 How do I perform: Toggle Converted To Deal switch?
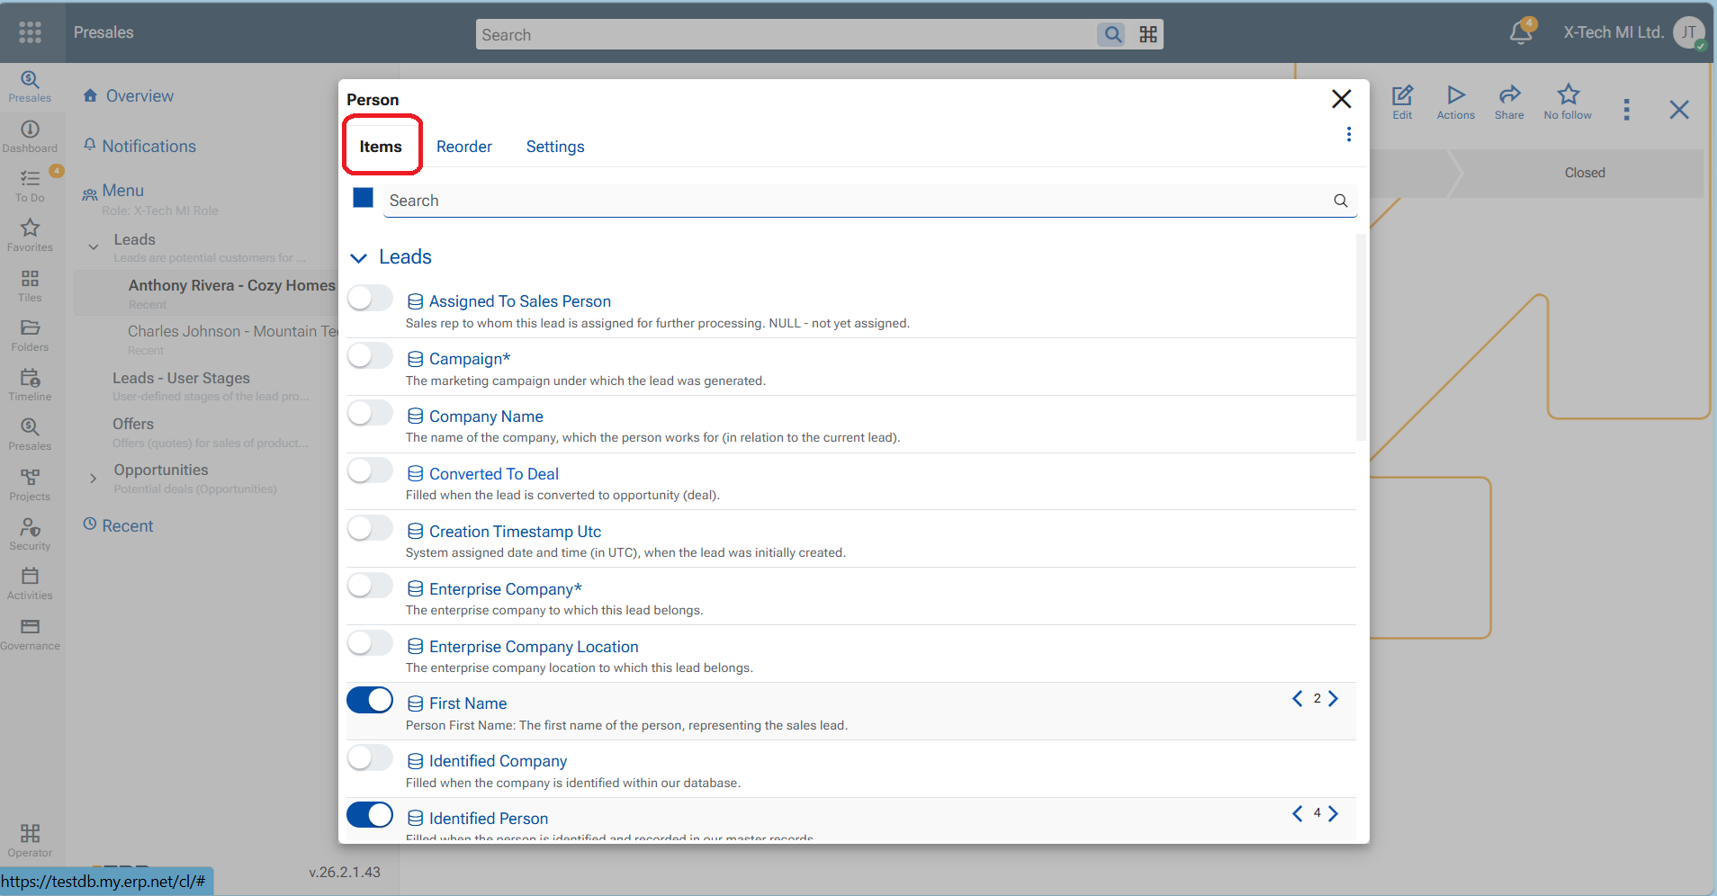(370, 470)
